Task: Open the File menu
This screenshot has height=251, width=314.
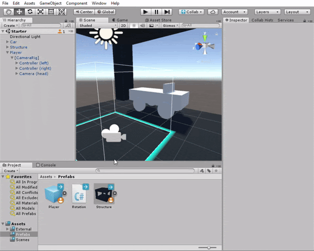Action: [x=5, y=3]
